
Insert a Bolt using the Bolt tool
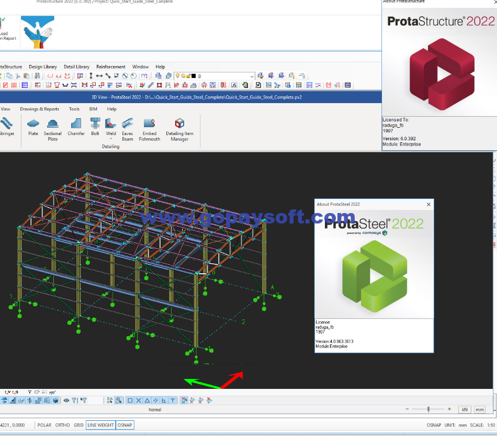click(x=95, y=127)
